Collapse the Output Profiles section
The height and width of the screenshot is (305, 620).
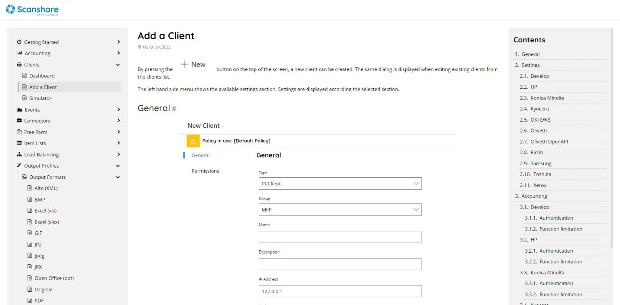[118, 166]
